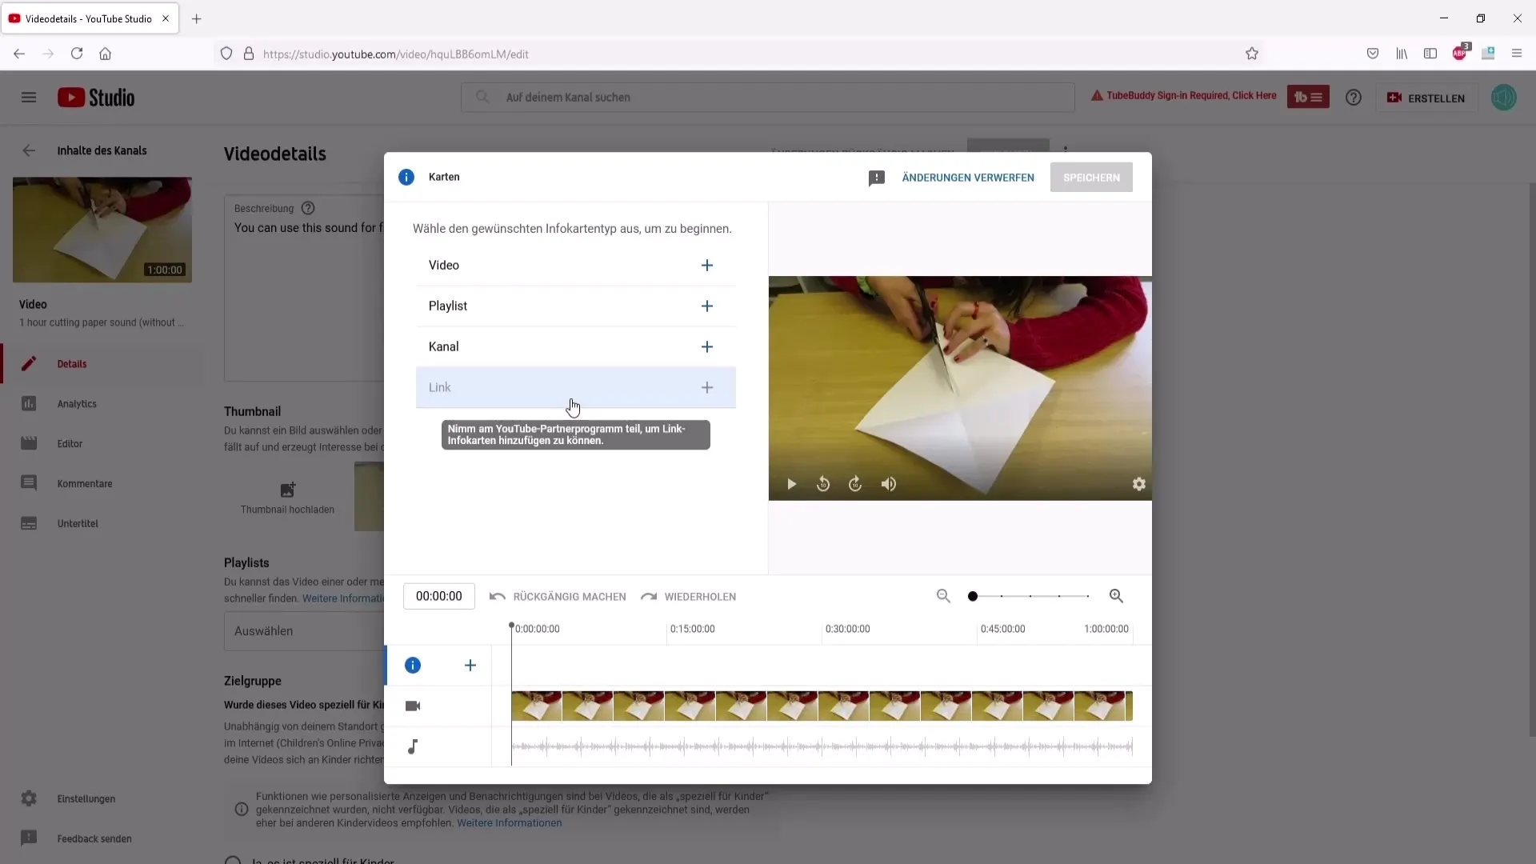Reload the browser page

77,54
